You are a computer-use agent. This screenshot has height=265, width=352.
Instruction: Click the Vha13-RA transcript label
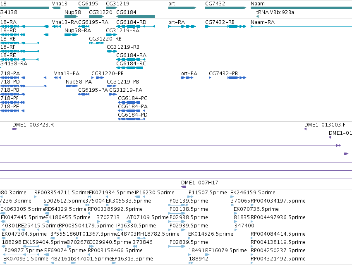tap(65, 22)
